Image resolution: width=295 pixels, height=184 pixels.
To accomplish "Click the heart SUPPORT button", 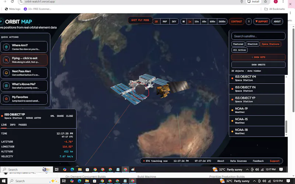I will [261, 21].
